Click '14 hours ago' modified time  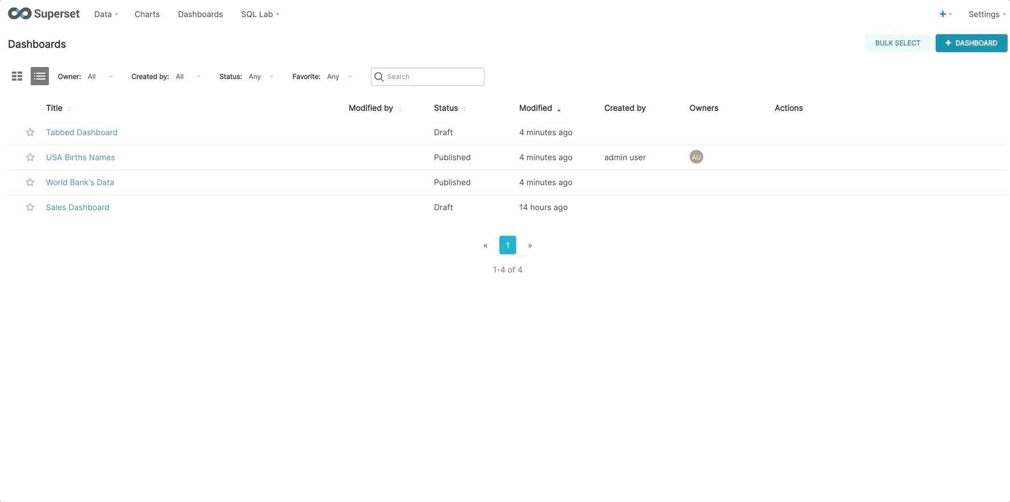pyautogui.click(x=544, y=207)
